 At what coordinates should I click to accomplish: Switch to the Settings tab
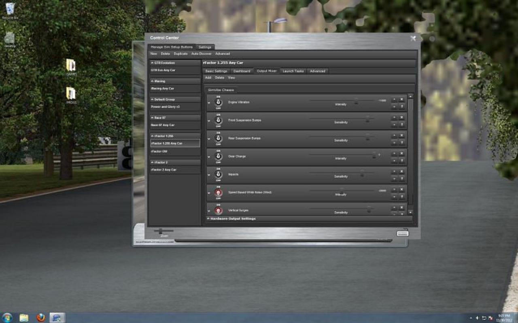pyautogui.click(x=205, y=47)
